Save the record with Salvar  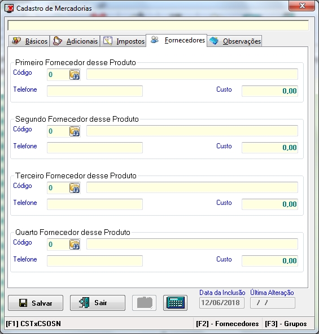tap(36, 303)
